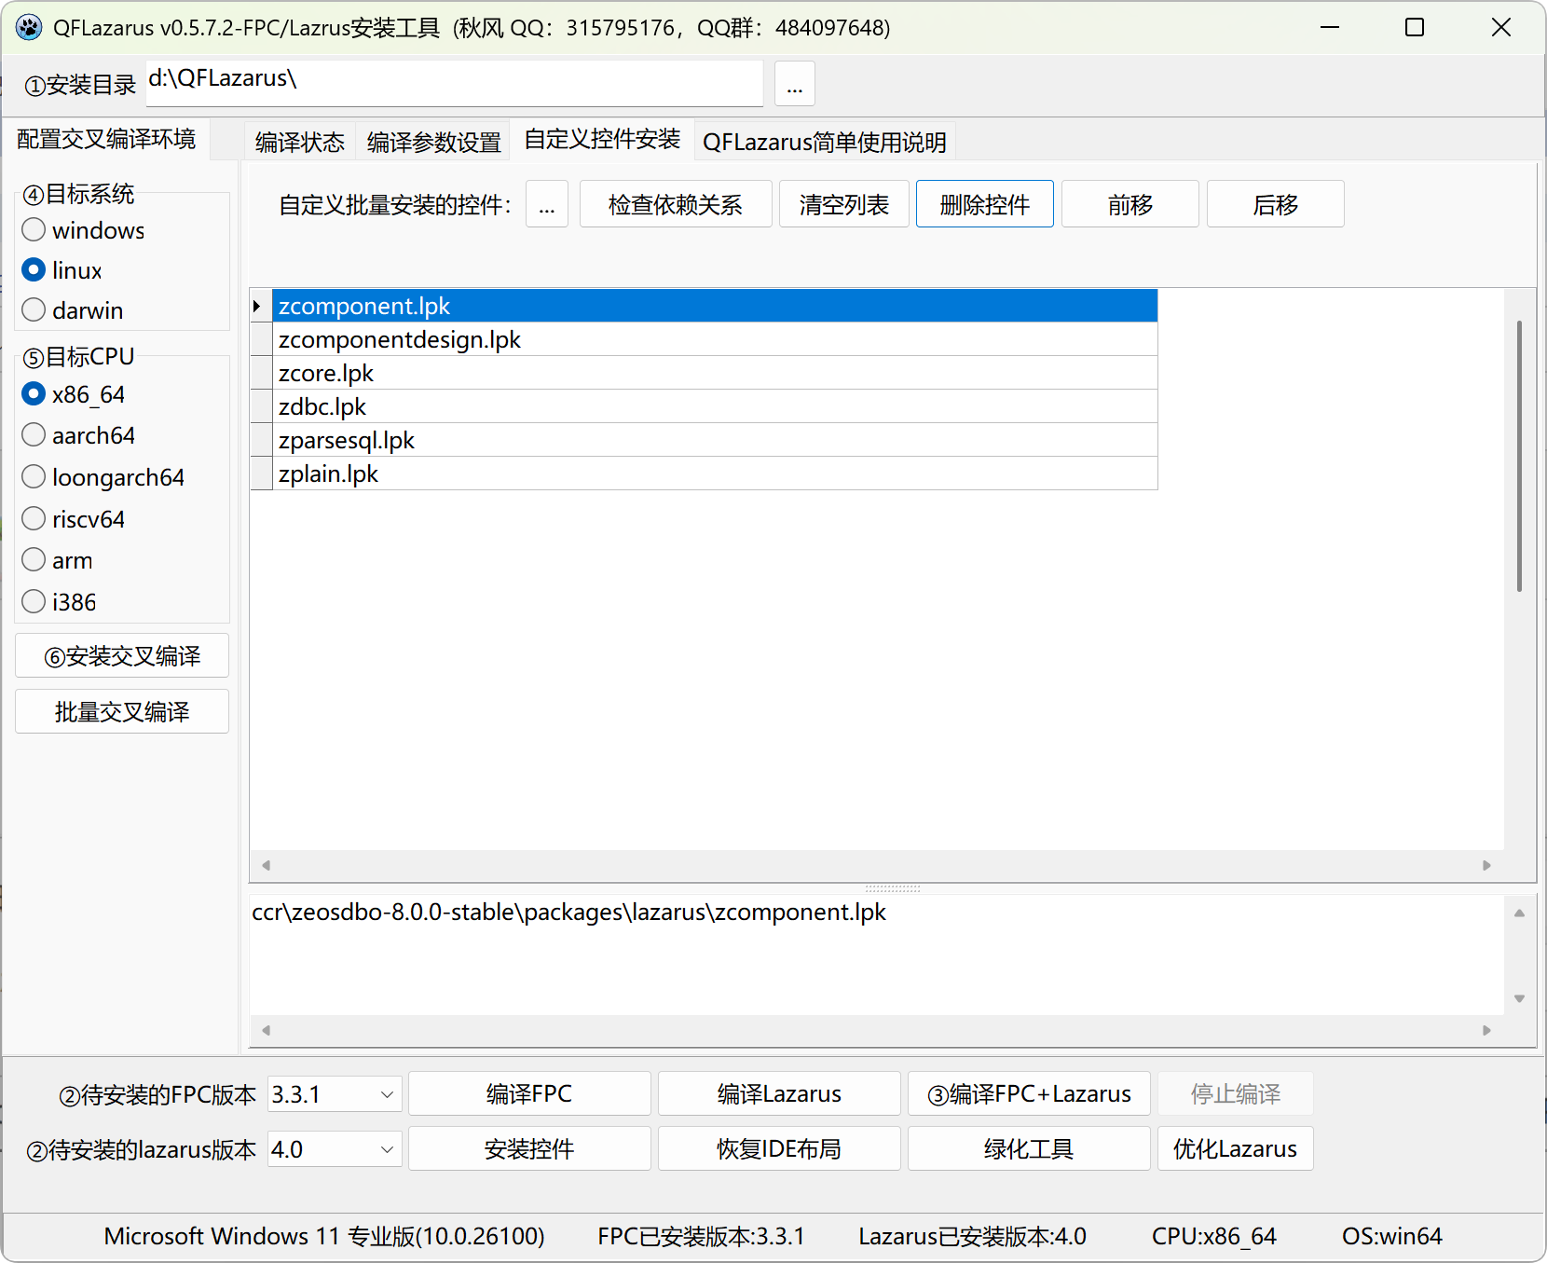Click the 编译FPC button

pyautogui.click(x=529, y=1093)
